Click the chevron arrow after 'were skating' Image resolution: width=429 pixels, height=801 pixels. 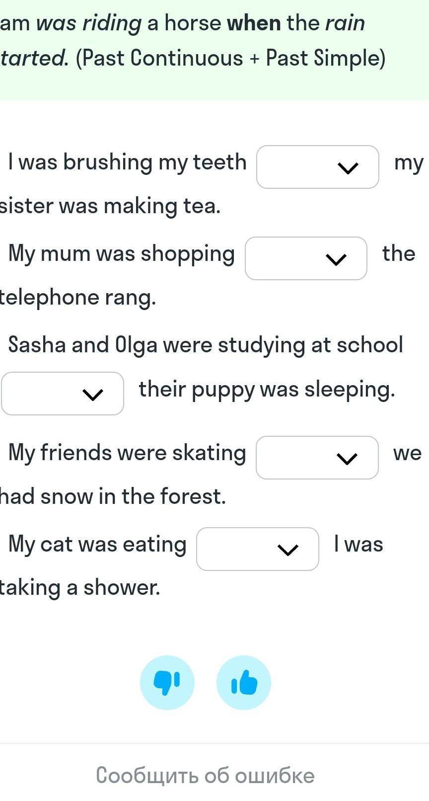click(347, 459)
